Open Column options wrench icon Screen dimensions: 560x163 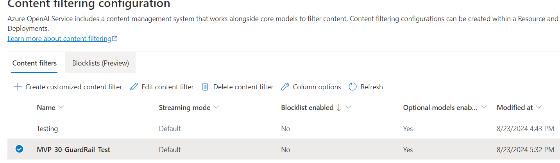(285, 87)
